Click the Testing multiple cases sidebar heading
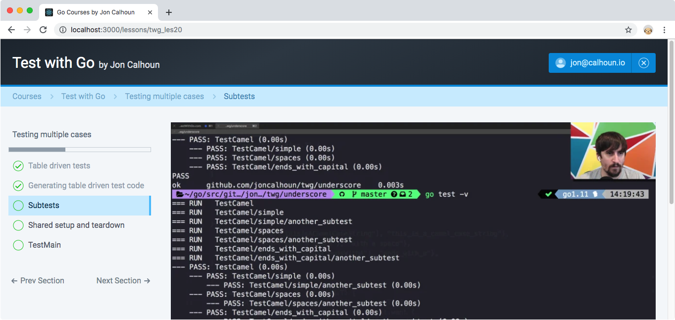This screenshot has width=675, height=320. coord(52,135)
